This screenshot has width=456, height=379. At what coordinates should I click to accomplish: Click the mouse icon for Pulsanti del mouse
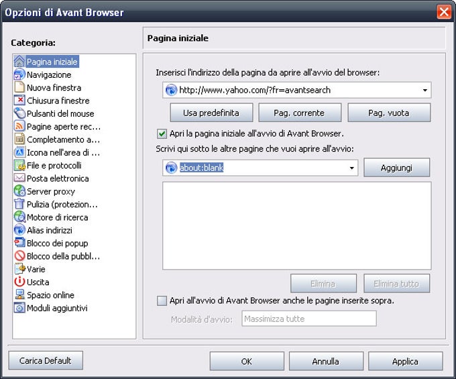(19, 113)
